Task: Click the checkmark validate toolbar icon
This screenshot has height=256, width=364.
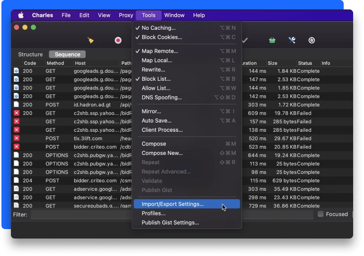Action: (245, 40)
